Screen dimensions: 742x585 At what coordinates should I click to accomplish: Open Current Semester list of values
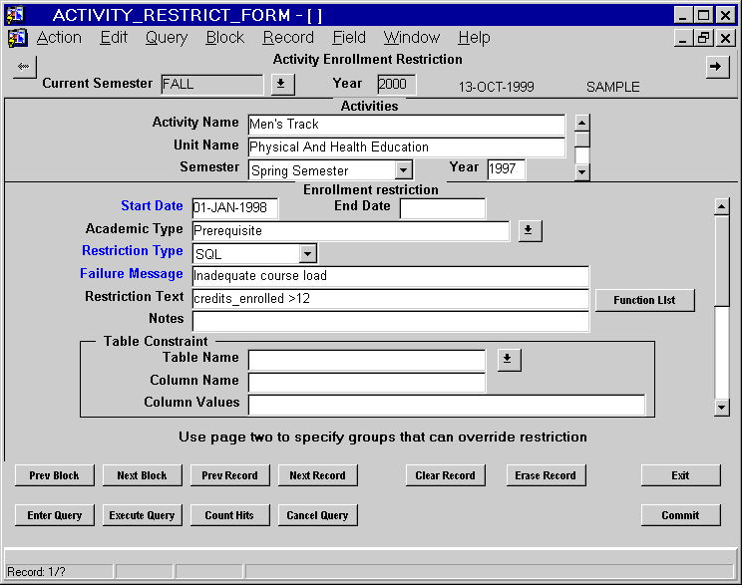[x=282, y=84]
